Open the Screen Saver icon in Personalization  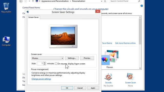click(x=130, y=77)
